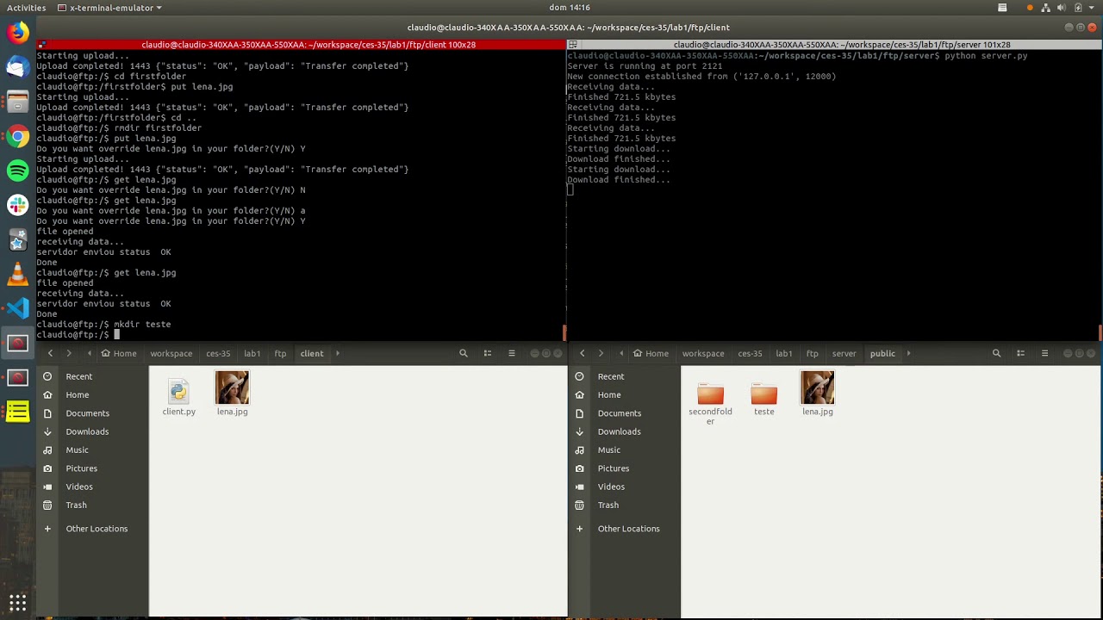Open Firefox from the dock
This screenshot has height=620, width=1103.
[17, 33]
